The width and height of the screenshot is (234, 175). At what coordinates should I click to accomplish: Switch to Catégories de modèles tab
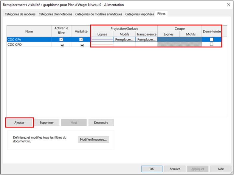20,14
